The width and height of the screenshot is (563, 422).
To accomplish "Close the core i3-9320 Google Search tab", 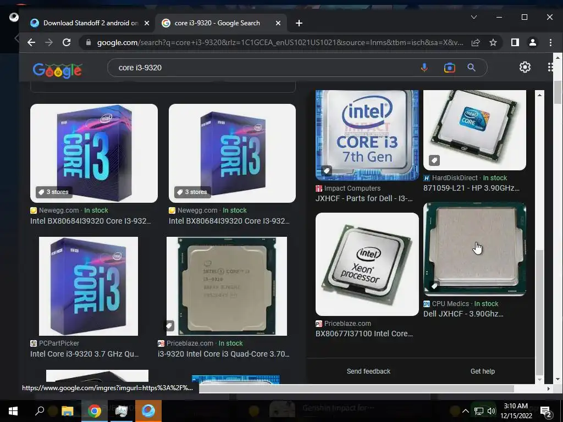I will [x=278, y=23].
